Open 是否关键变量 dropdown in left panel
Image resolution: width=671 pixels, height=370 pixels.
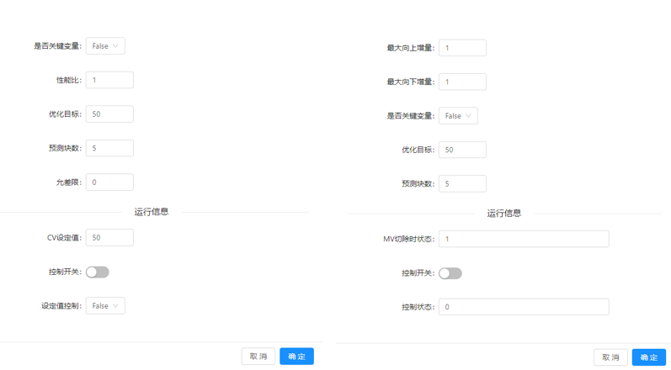click(x=105, y=46)
